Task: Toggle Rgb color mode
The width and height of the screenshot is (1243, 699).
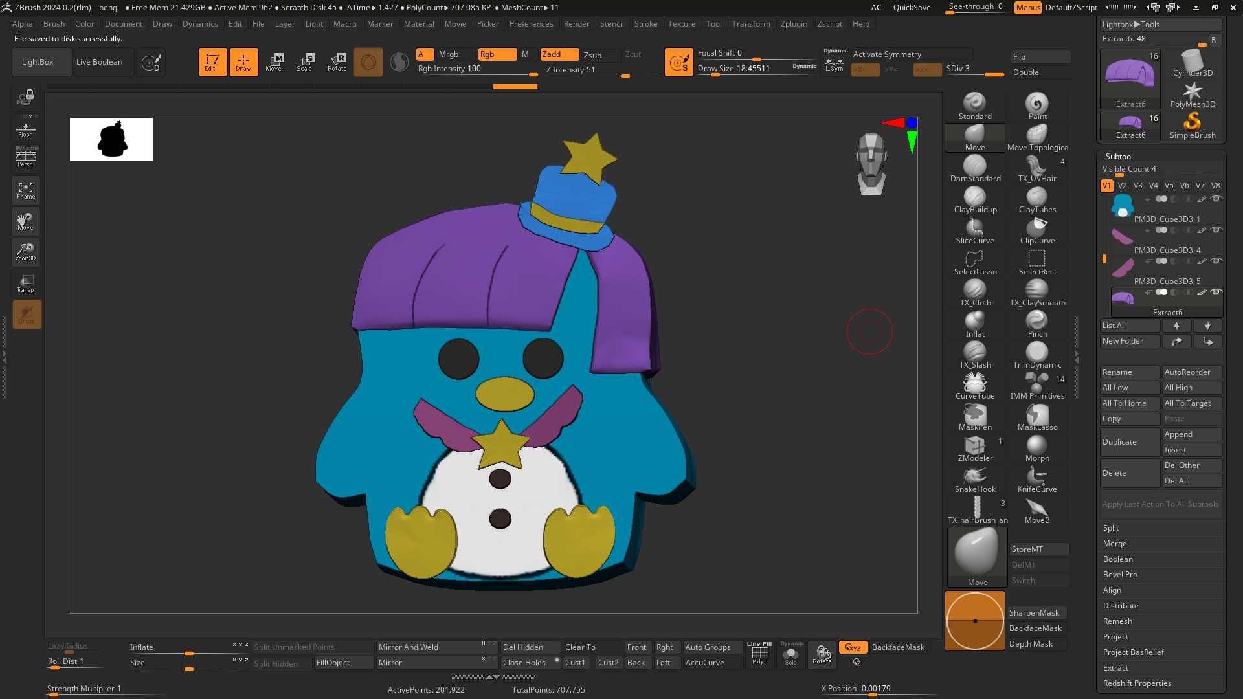Action: pyautogui.click(x=497, y=54)
